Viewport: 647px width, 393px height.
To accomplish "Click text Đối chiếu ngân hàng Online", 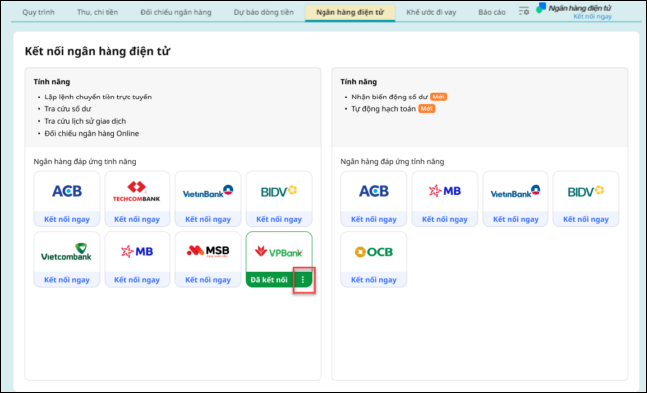I will (92, 133).
